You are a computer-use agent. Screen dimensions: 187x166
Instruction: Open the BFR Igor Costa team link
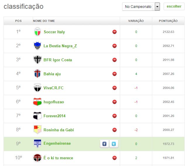point(58,60)
